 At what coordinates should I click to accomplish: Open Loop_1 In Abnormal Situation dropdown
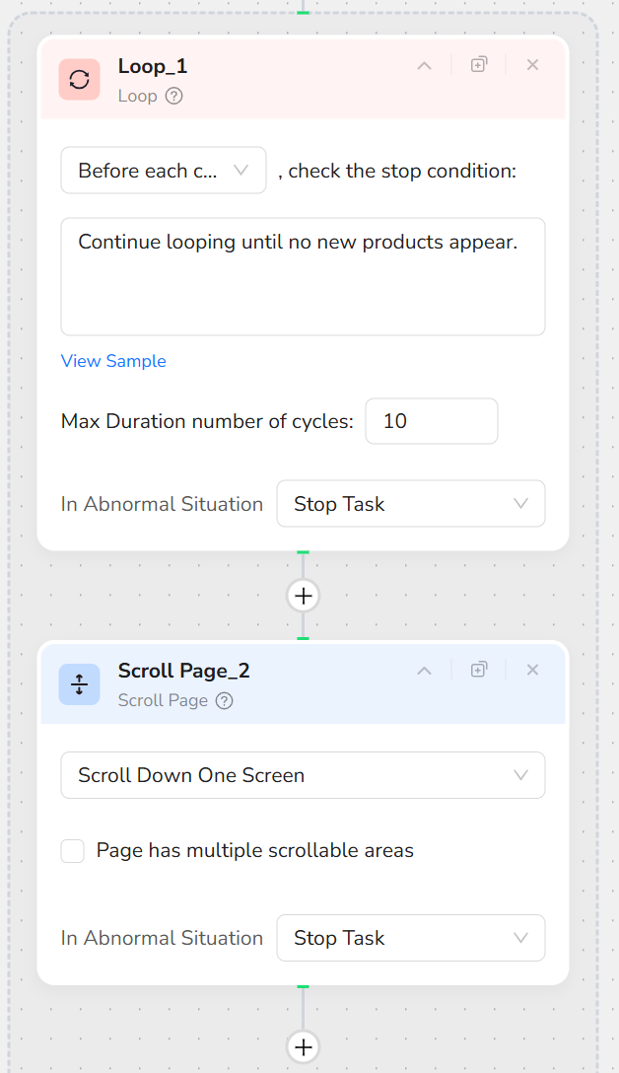pyautogui.click(x=410, y=504)
